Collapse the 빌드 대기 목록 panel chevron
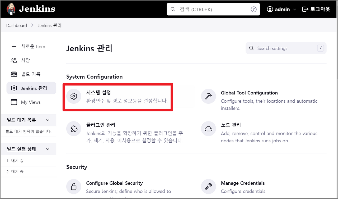 (48, 120)
